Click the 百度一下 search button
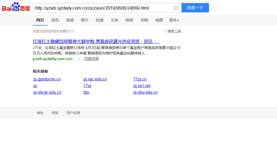 pyautogui.click(x=195, y=8)
